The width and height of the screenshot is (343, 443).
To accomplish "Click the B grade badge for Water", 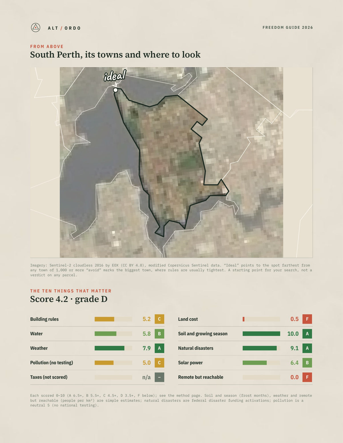I will pos(159,334).
